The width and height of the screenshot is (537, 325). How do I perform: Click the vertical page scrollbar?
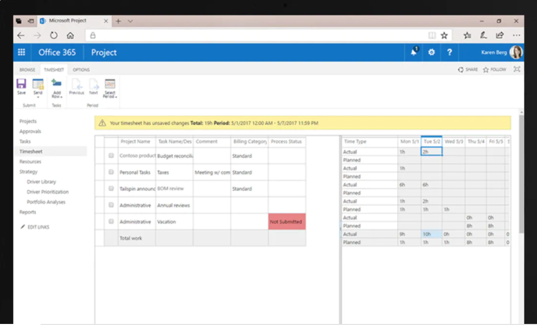[x=521, y=174]
